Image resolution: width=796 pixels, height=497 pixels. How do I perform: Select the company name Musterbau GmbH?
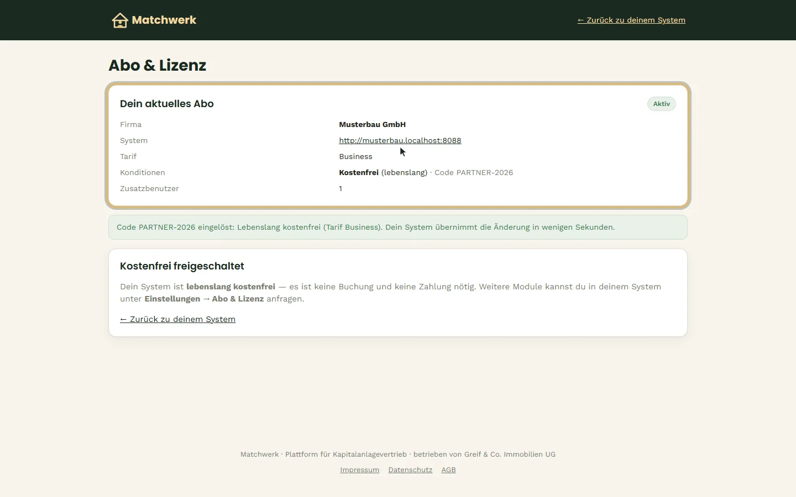(373, 124)
